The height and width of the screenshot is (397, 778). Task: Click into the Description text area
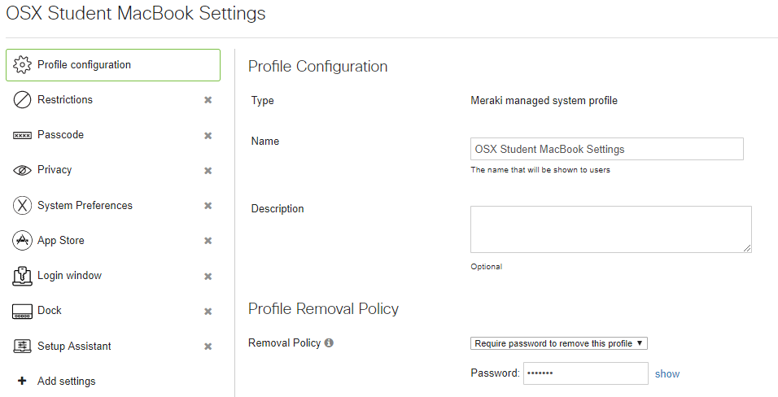pyautogui.click(x=610, y=229)
